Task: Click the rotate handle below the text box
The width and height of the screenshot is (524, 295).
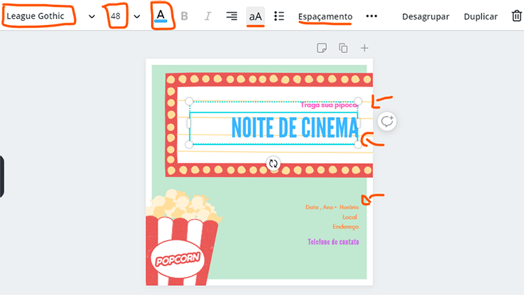Action: 273,164
